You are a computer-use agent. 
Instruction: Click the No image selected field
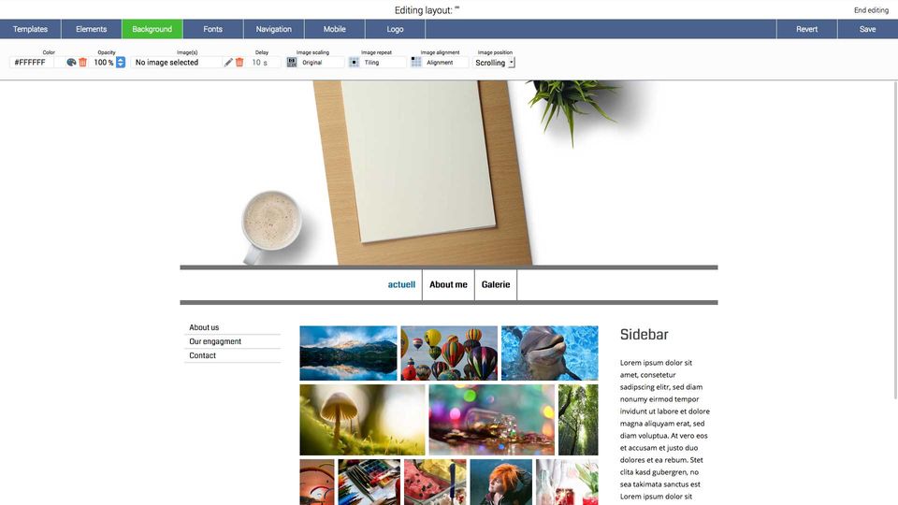click(x=177, y=63)
